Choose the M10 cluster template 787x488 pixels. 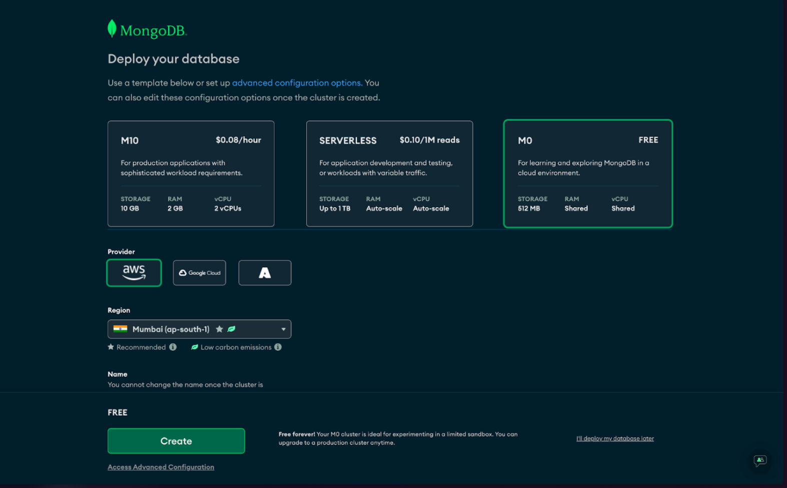pos(191,173)
